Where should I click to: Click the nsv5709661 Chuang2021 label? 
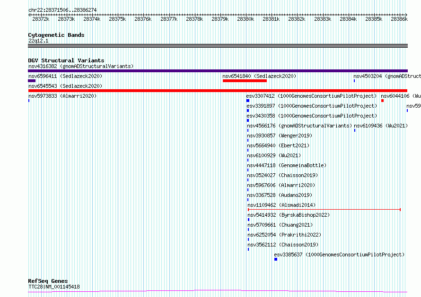[x=280, y=225]
